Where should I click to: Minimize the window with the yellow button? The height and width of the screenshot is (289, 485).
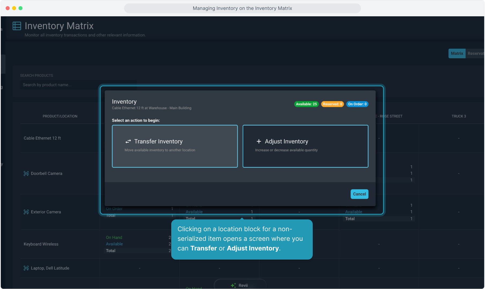click(x=14, y=8)
